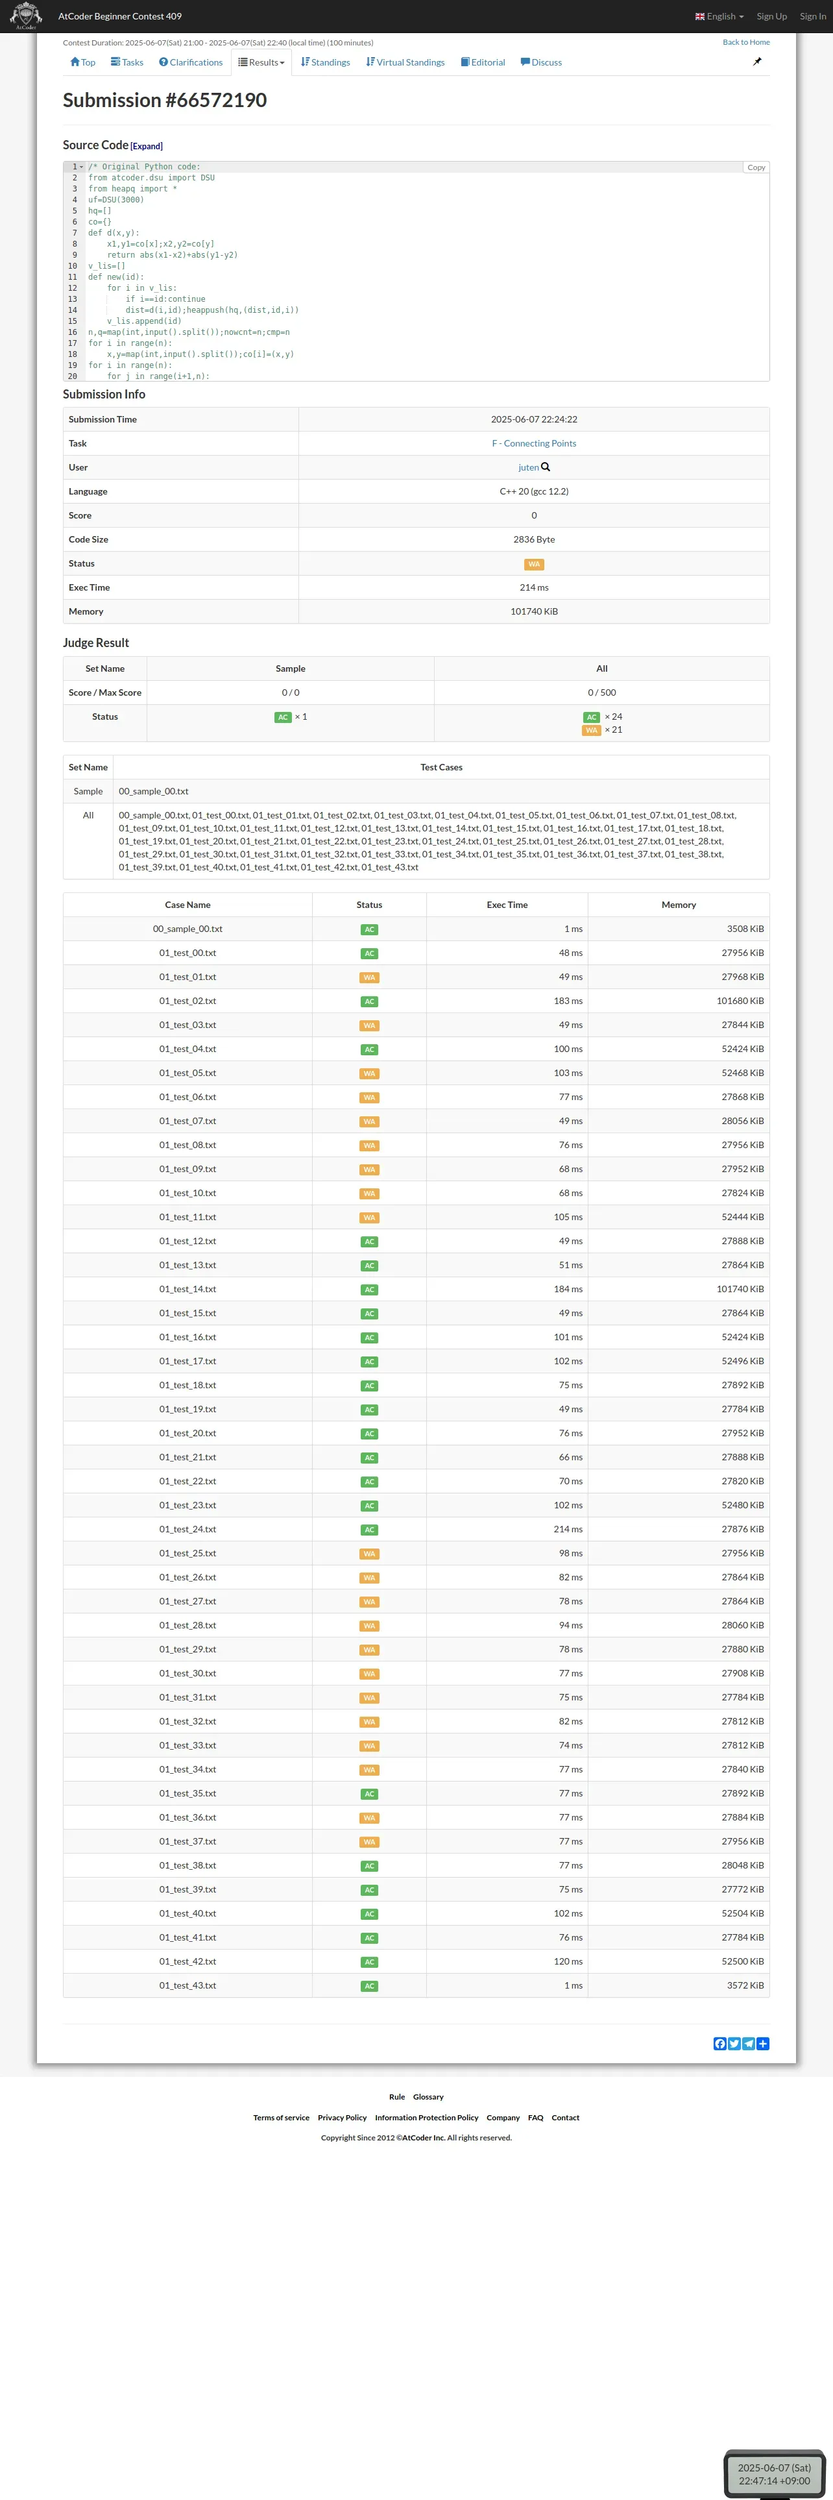The width and height of the screenshot is (833, 2500).
Task: Click the Sign Up link
Action: [772, 16]
